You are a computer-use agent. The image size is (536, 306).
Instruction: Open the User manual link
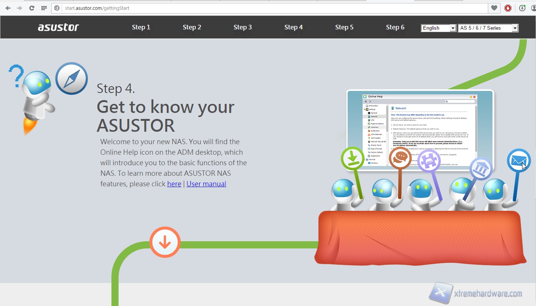click(206, 184)
